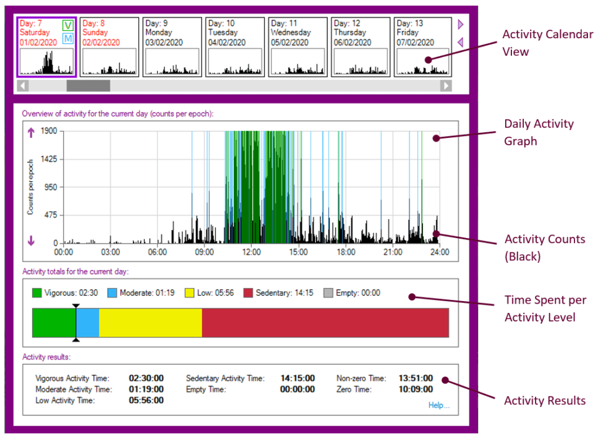Open the Help link in activity results

coord(438,406)
